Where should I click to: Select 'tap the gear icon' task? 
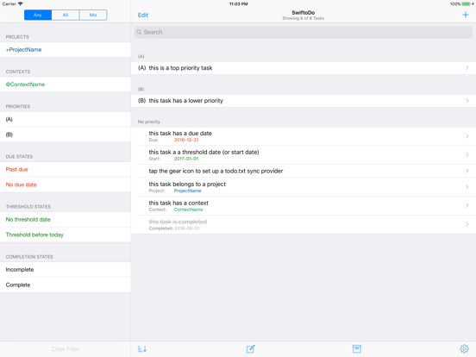click(216, 171)
